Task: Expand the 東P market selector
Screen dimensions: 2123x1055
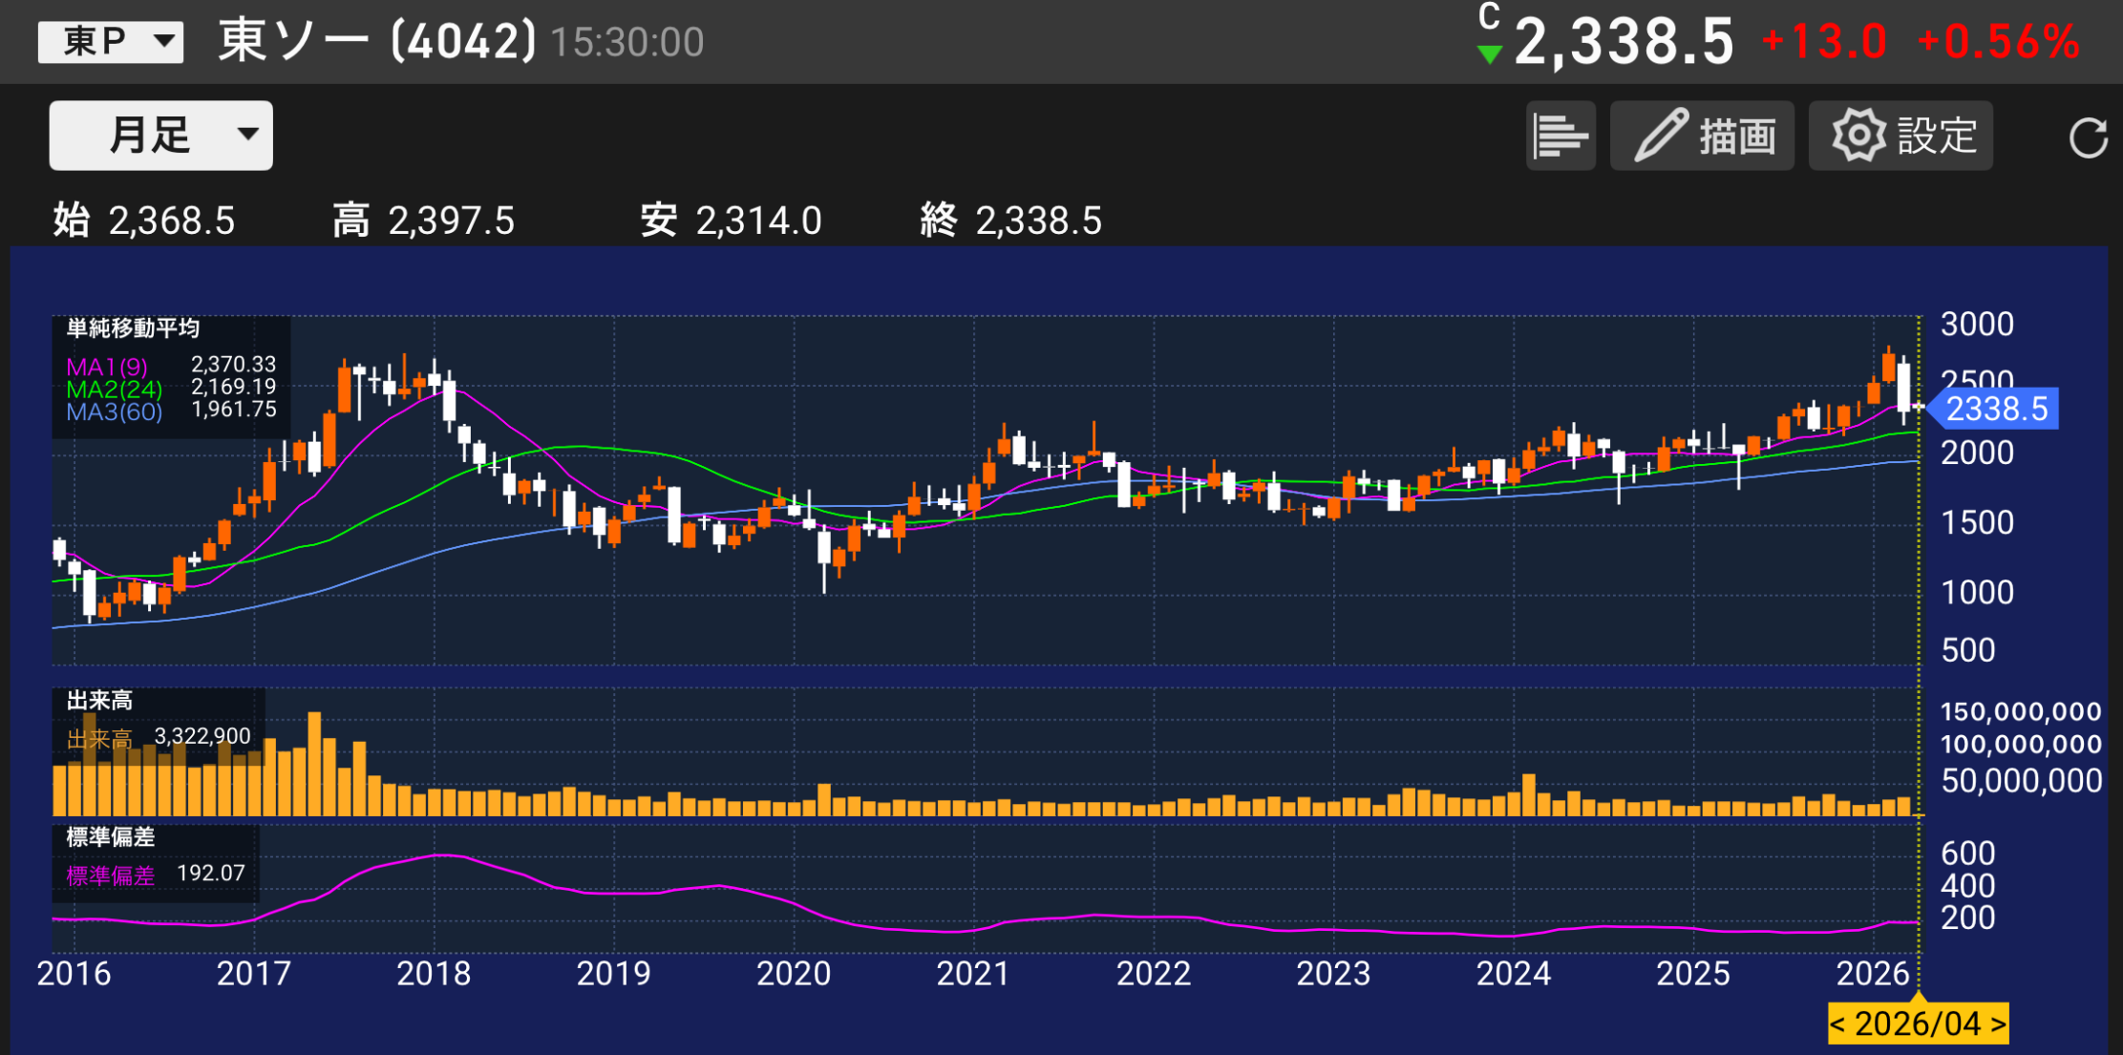Action: (x=110, y=42)
